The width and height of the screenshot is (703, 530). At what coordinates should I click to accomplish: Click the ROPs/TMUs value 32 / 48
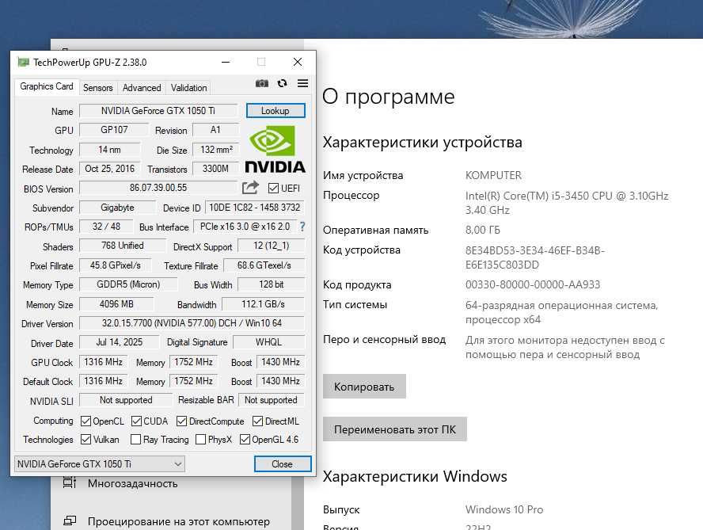(107, 227)
